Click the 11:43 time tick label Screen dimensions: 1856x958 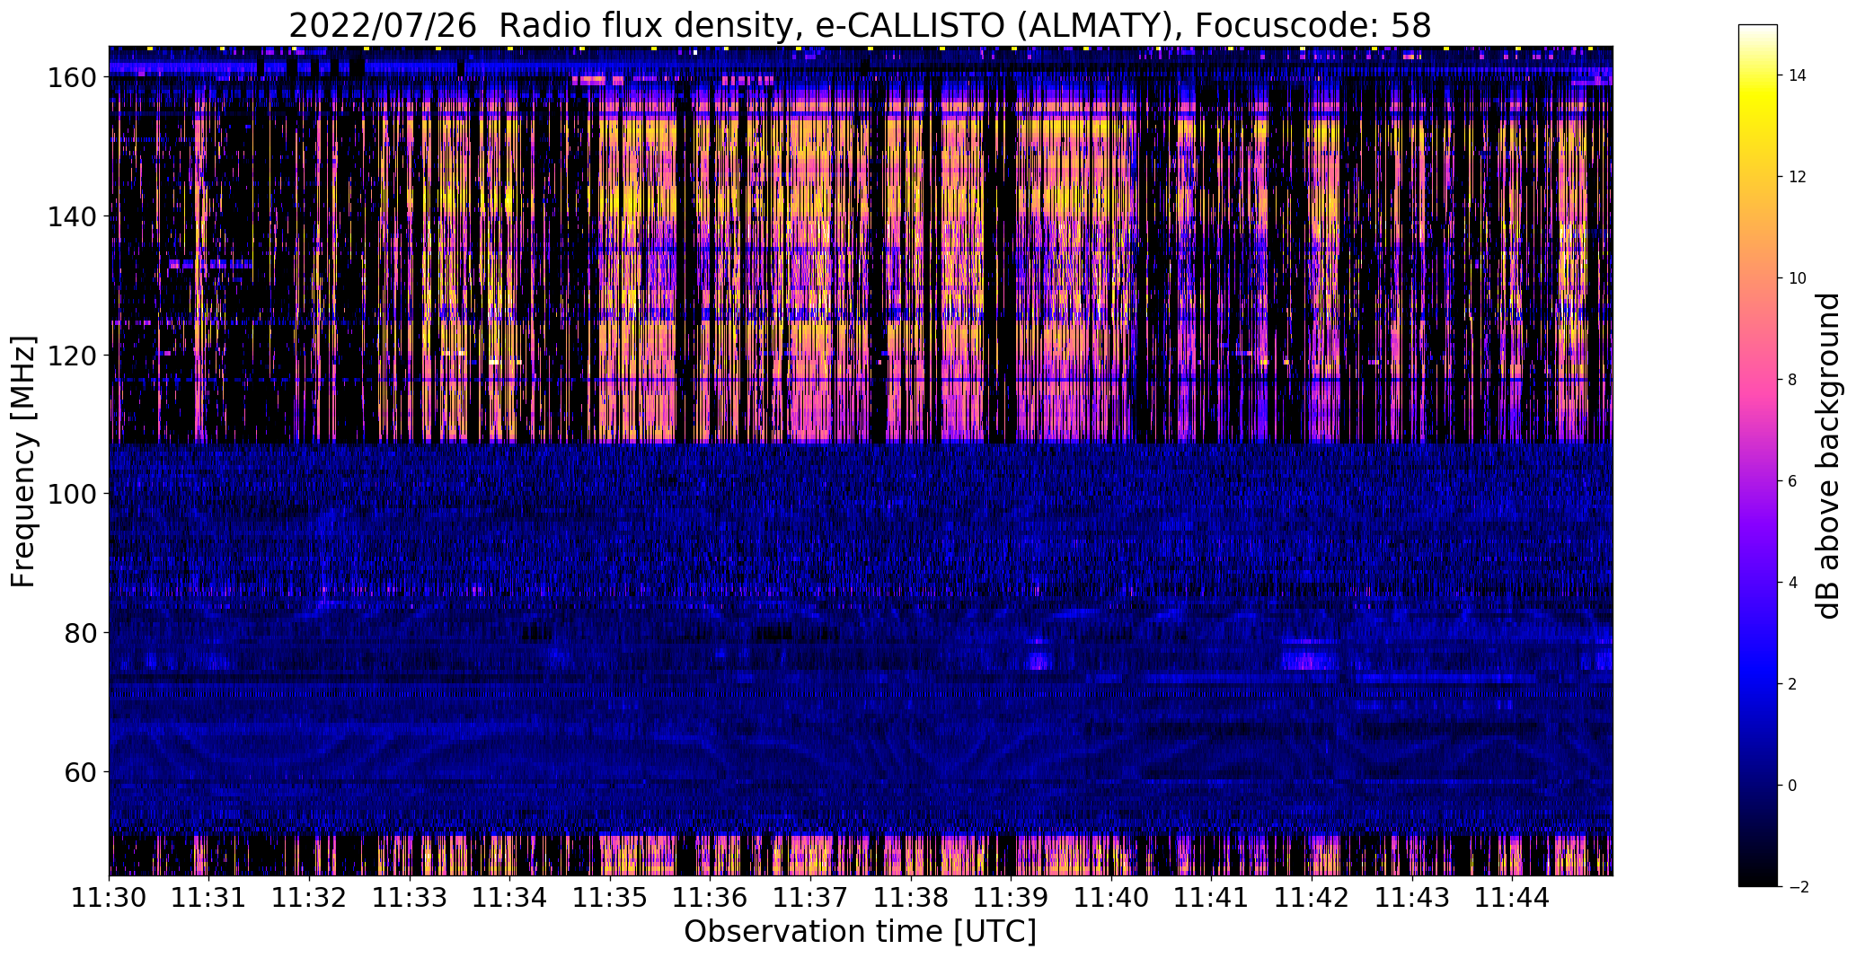1413,897
